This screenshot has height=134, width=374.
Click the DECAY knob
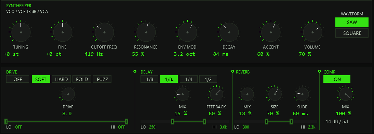point(229,32)
